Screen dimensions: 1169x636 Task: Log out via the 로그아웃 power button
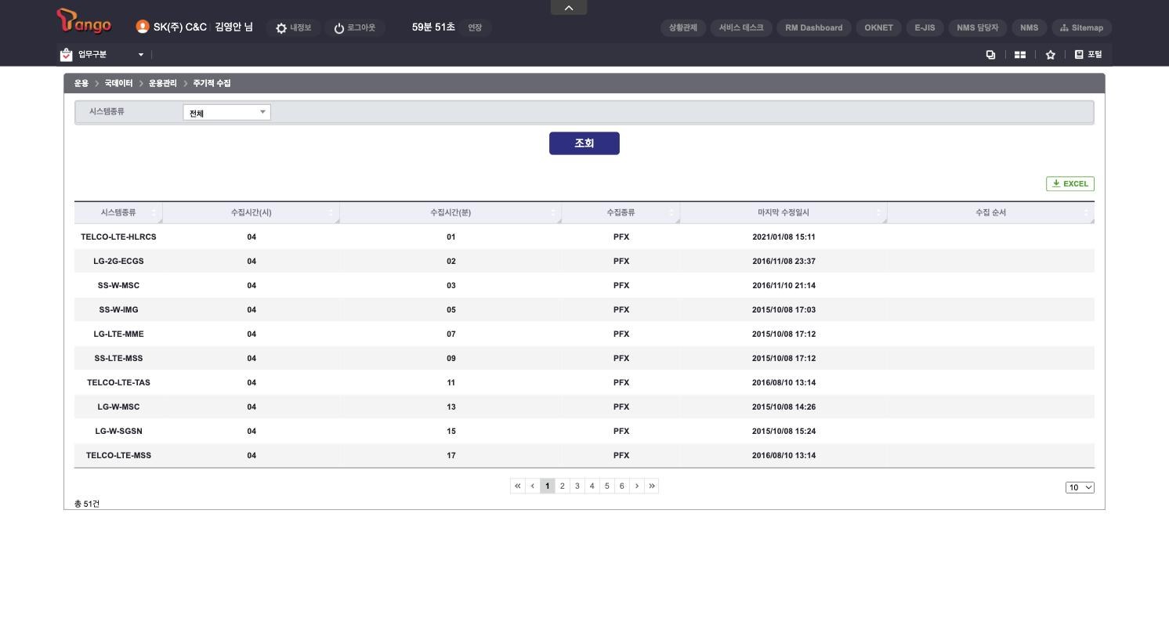(354, 27)
